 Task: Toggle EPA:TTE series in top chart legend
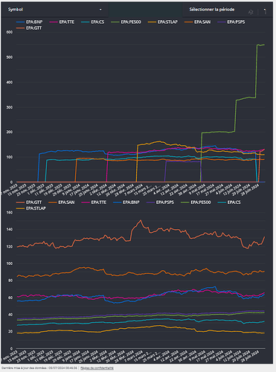(x=62, y=22)
